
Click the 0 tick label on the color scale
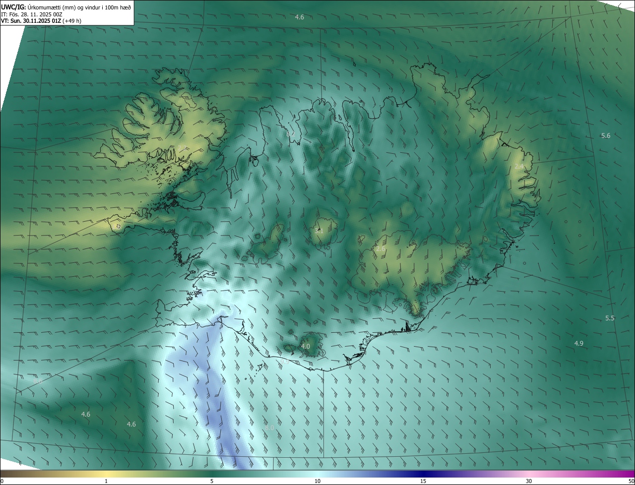(2, 481)
